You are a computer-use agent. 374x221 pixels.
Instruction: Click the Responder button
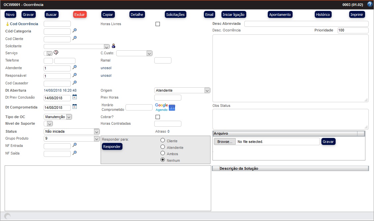112,147
